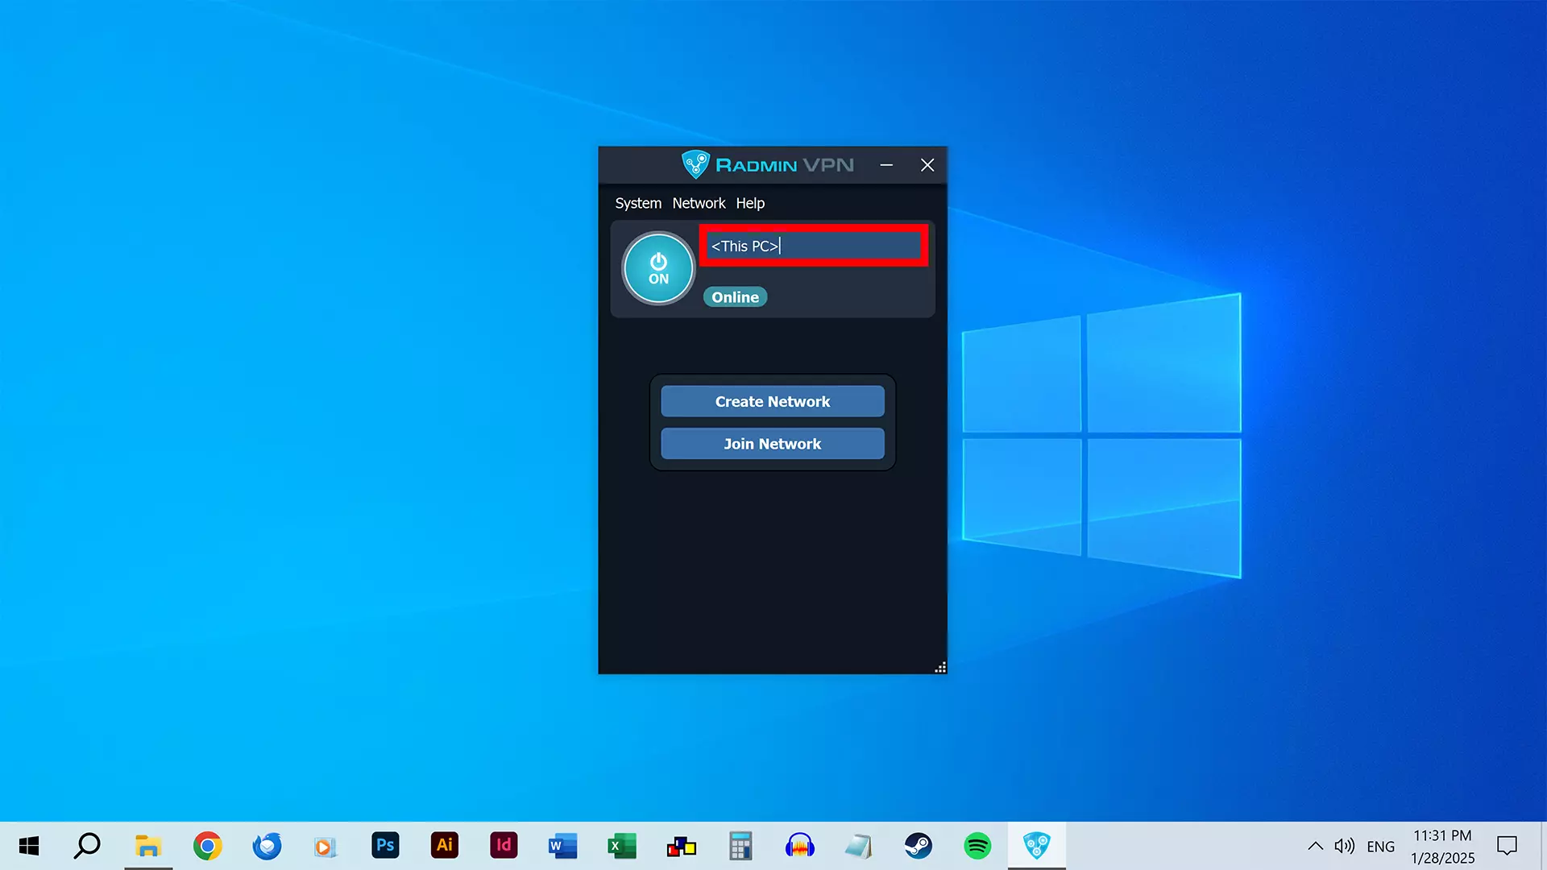Expand the hidden system tray icons
This screenshot has height=870, width=1547.
click(1315, 846)
